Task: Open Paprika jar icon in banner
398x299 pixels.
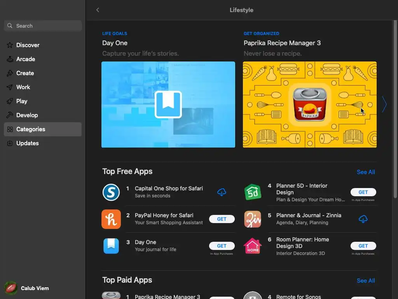Action: coord(310,104)
